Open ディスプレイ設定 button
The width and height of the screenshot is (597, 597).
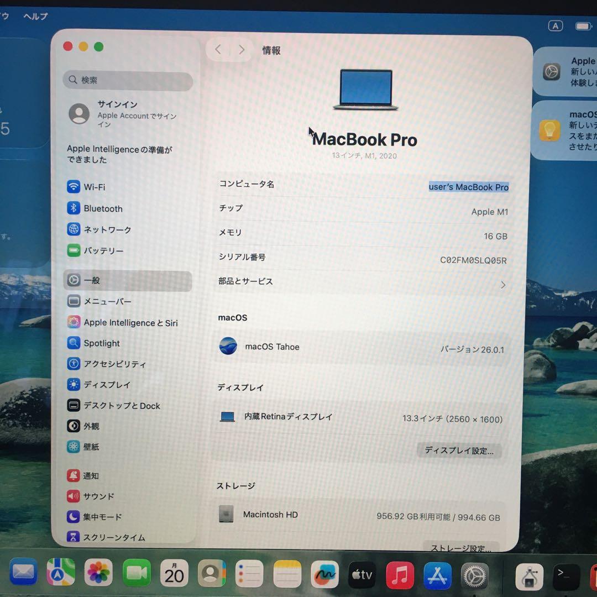(x=459, y=451)
